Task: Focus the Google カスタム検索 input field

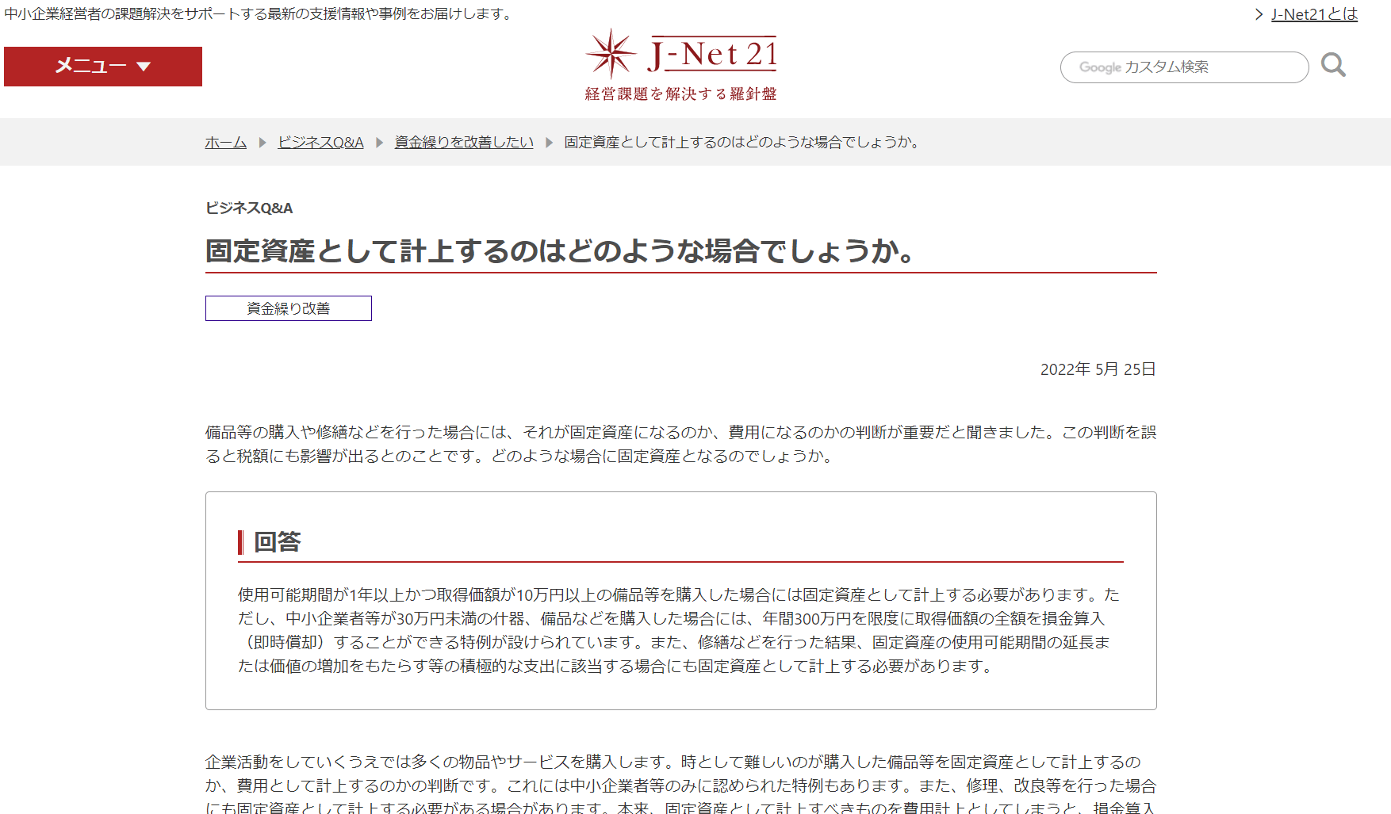Action: 1183,67
